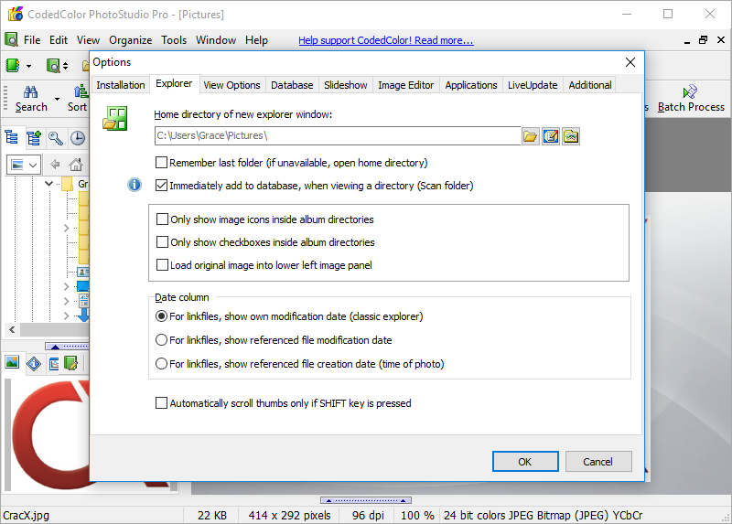
Task: Click the Sort toolbar icon
Action: pos(81,91)
